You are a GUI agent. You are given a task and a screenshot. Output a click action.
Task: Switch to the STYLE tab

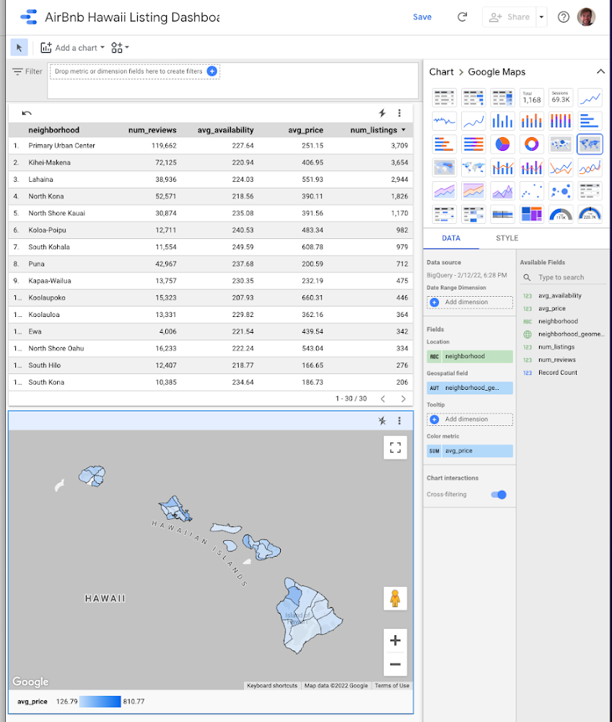507,238
